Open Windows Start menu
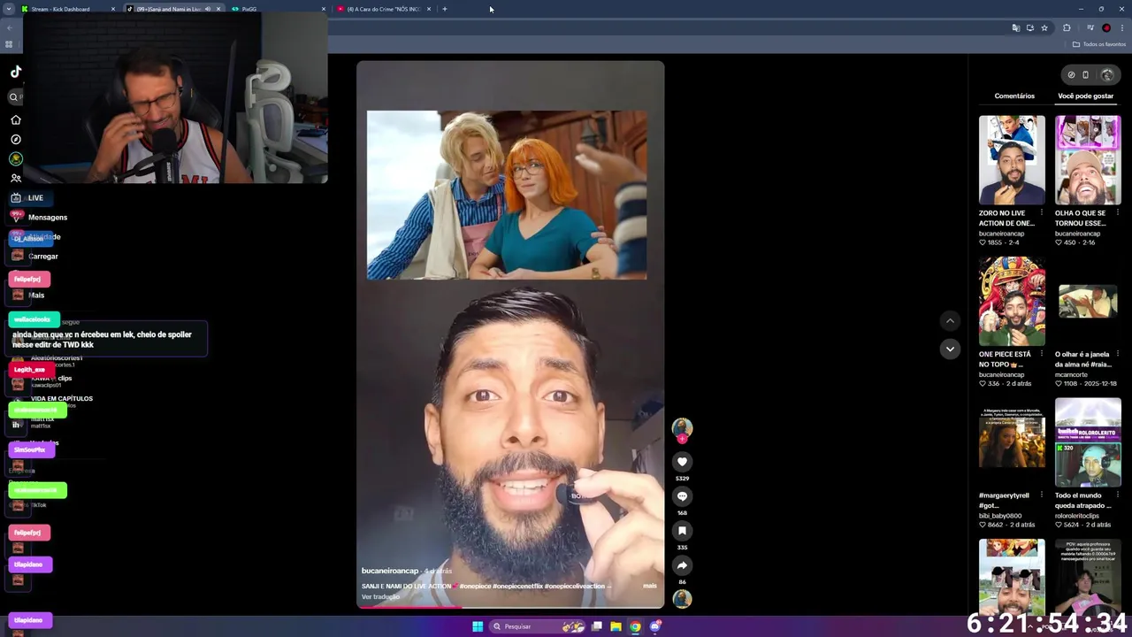This screenshot has height=637, width=1132. pyautogui.click(x=478, y=626)
